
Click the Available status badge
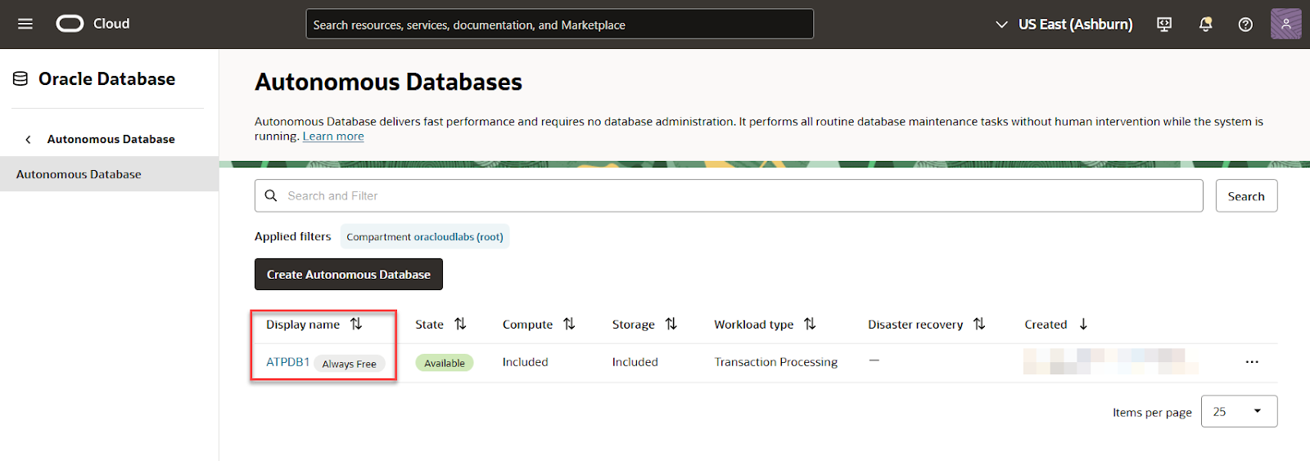(x=445, y=363)
